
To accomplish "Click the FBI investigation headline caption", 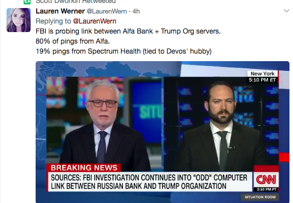I will (149, 182).
